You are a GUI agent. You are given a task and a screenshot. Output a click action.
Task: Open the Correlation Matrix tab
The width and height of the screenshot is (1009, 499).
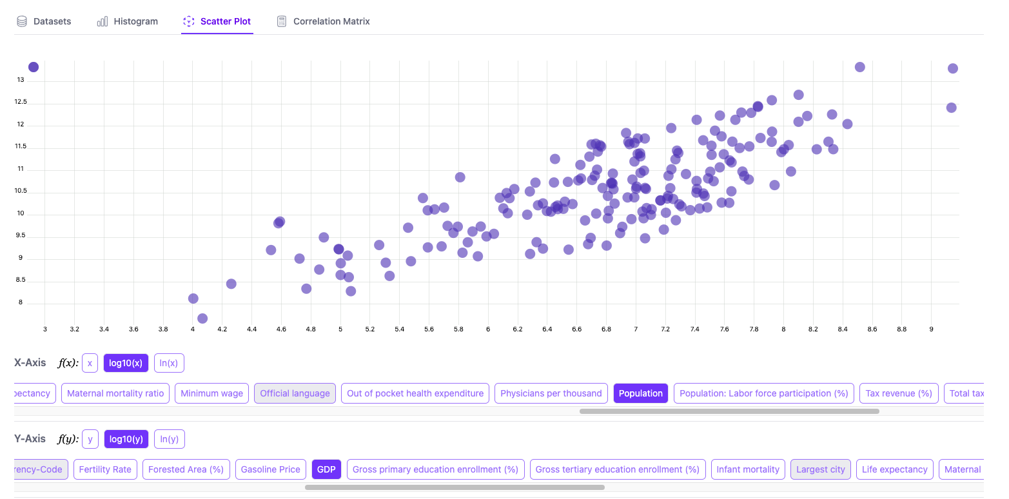(x=323, y=21)
